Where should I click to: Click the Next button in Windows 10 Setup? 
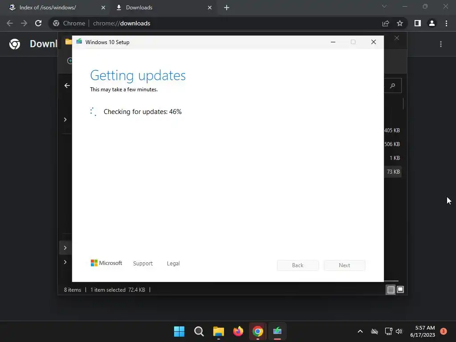pos(344,265)
